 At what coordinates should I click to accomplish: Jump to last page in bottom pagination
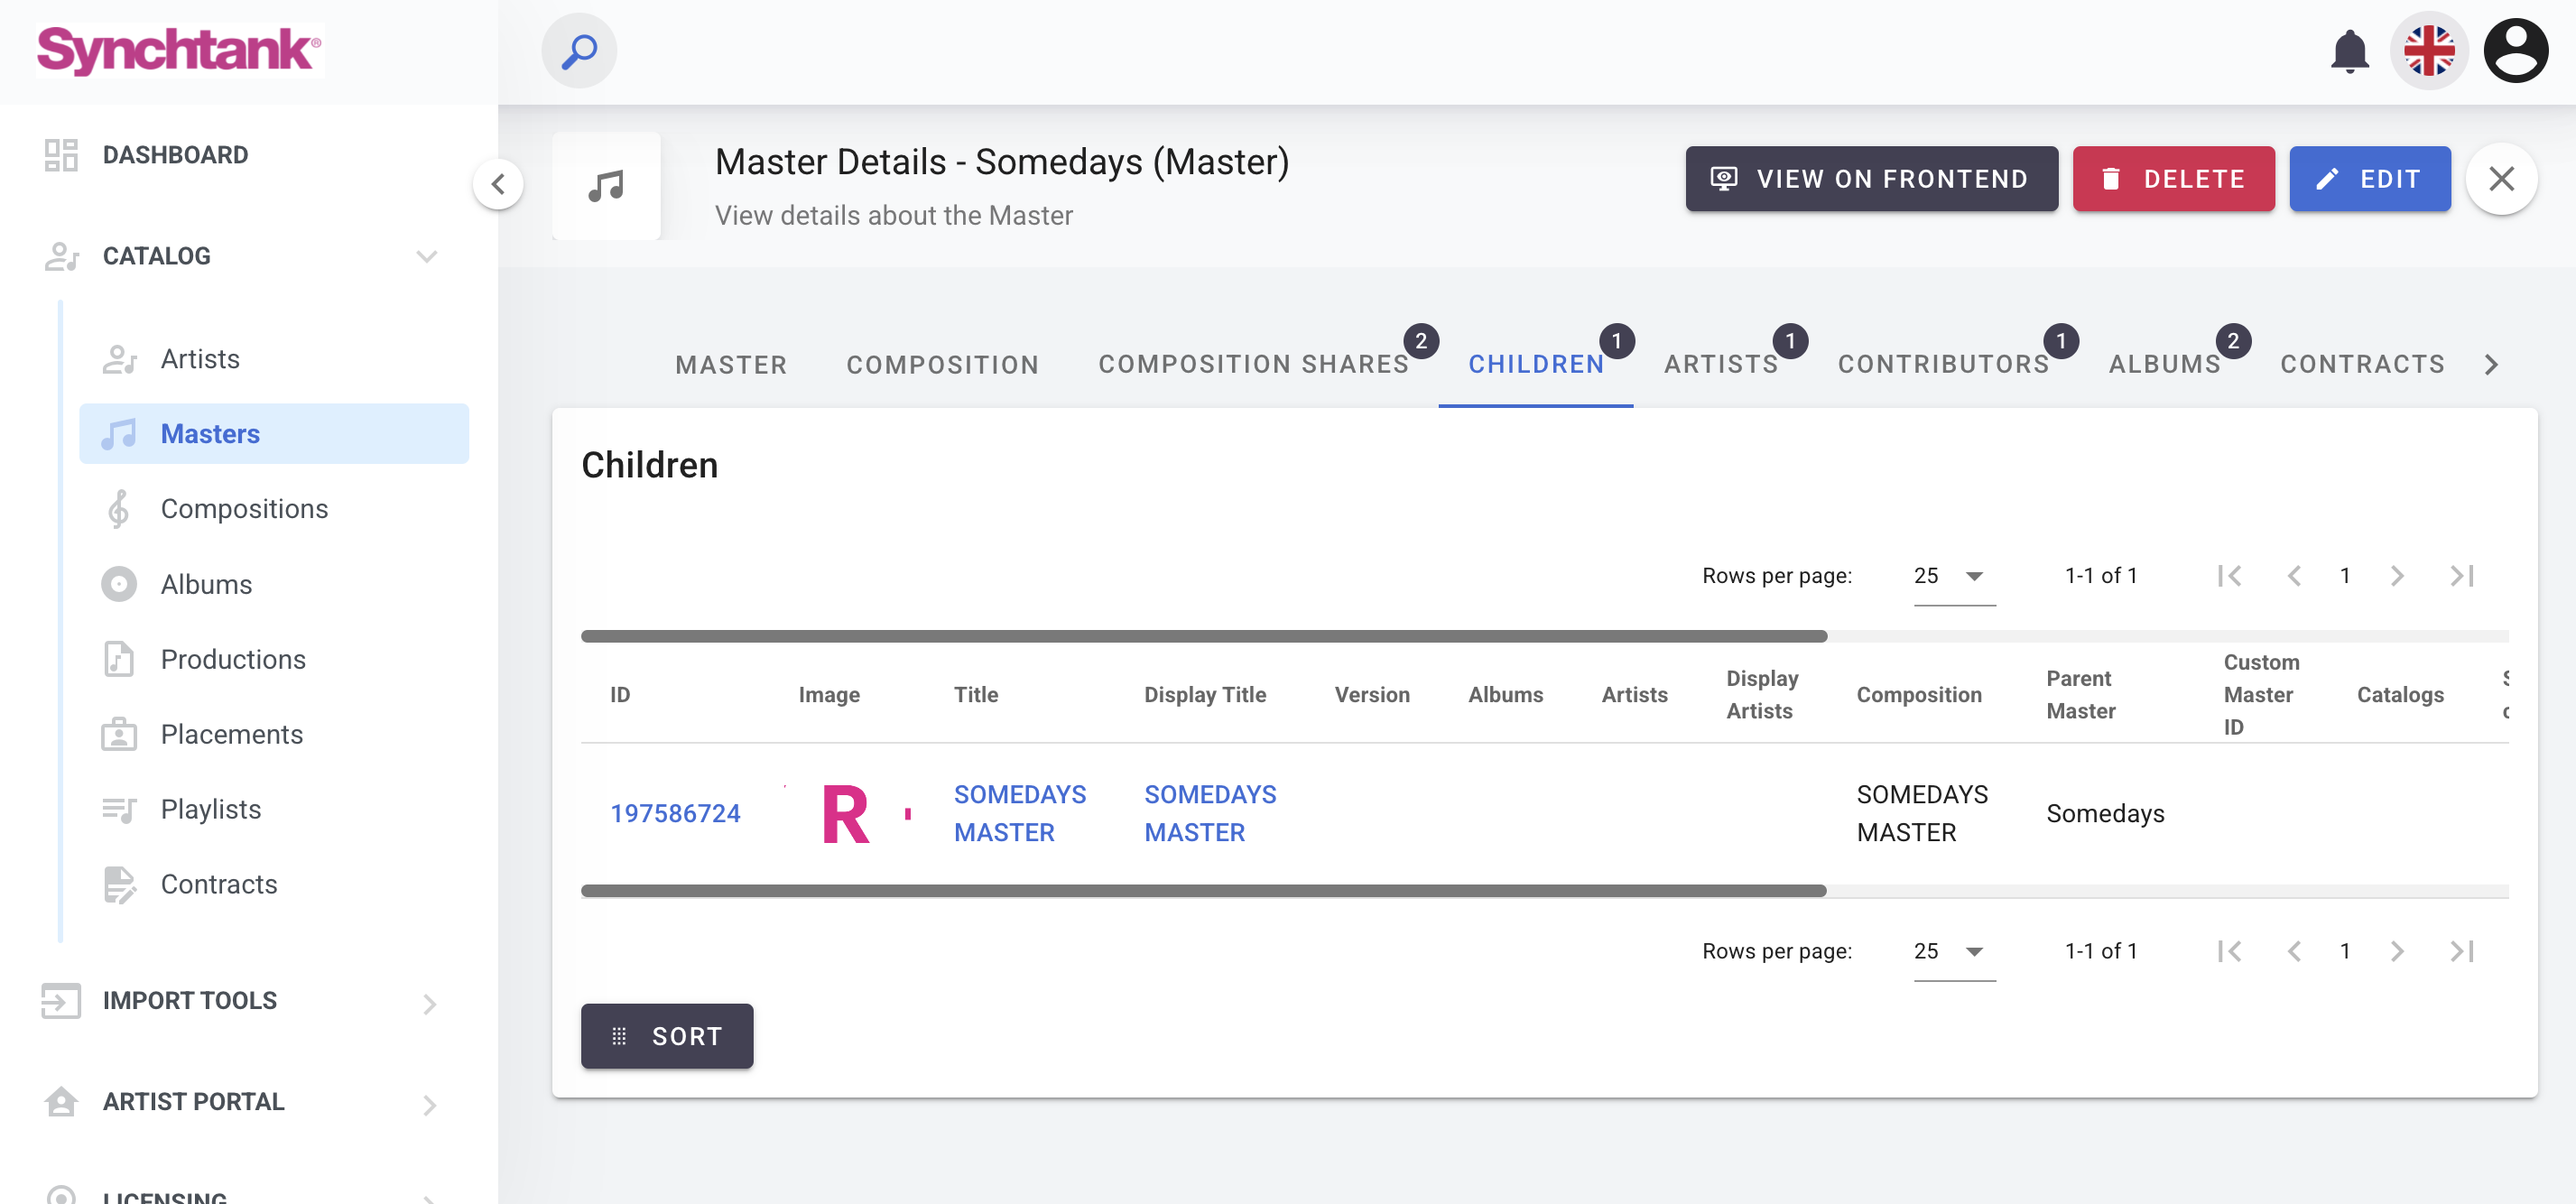coord(2462,951)
